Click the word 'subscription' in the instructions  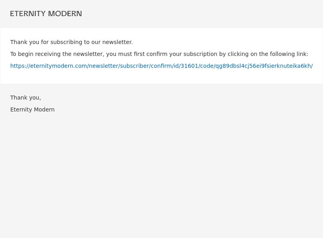200,54
